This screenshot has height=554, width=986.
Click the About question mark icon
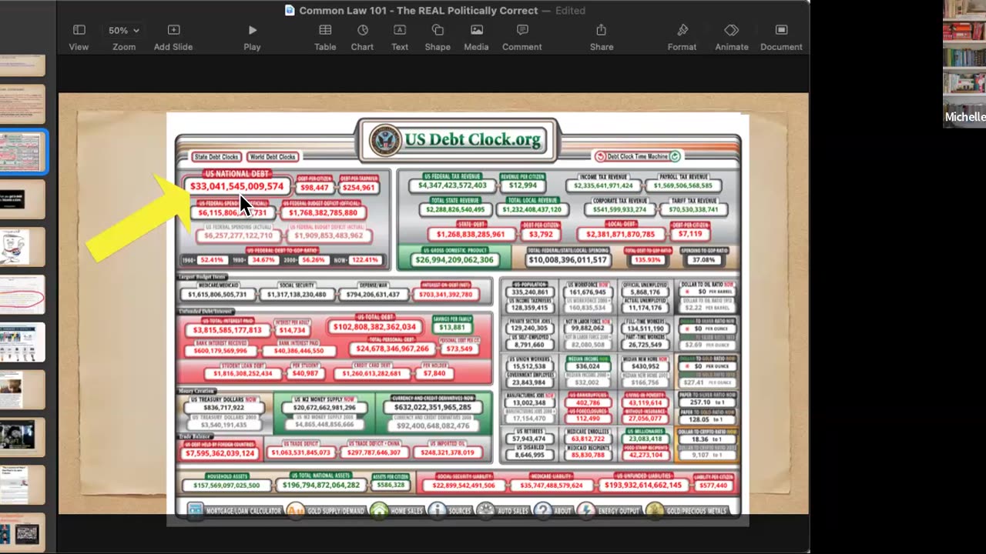pos(543,510)
